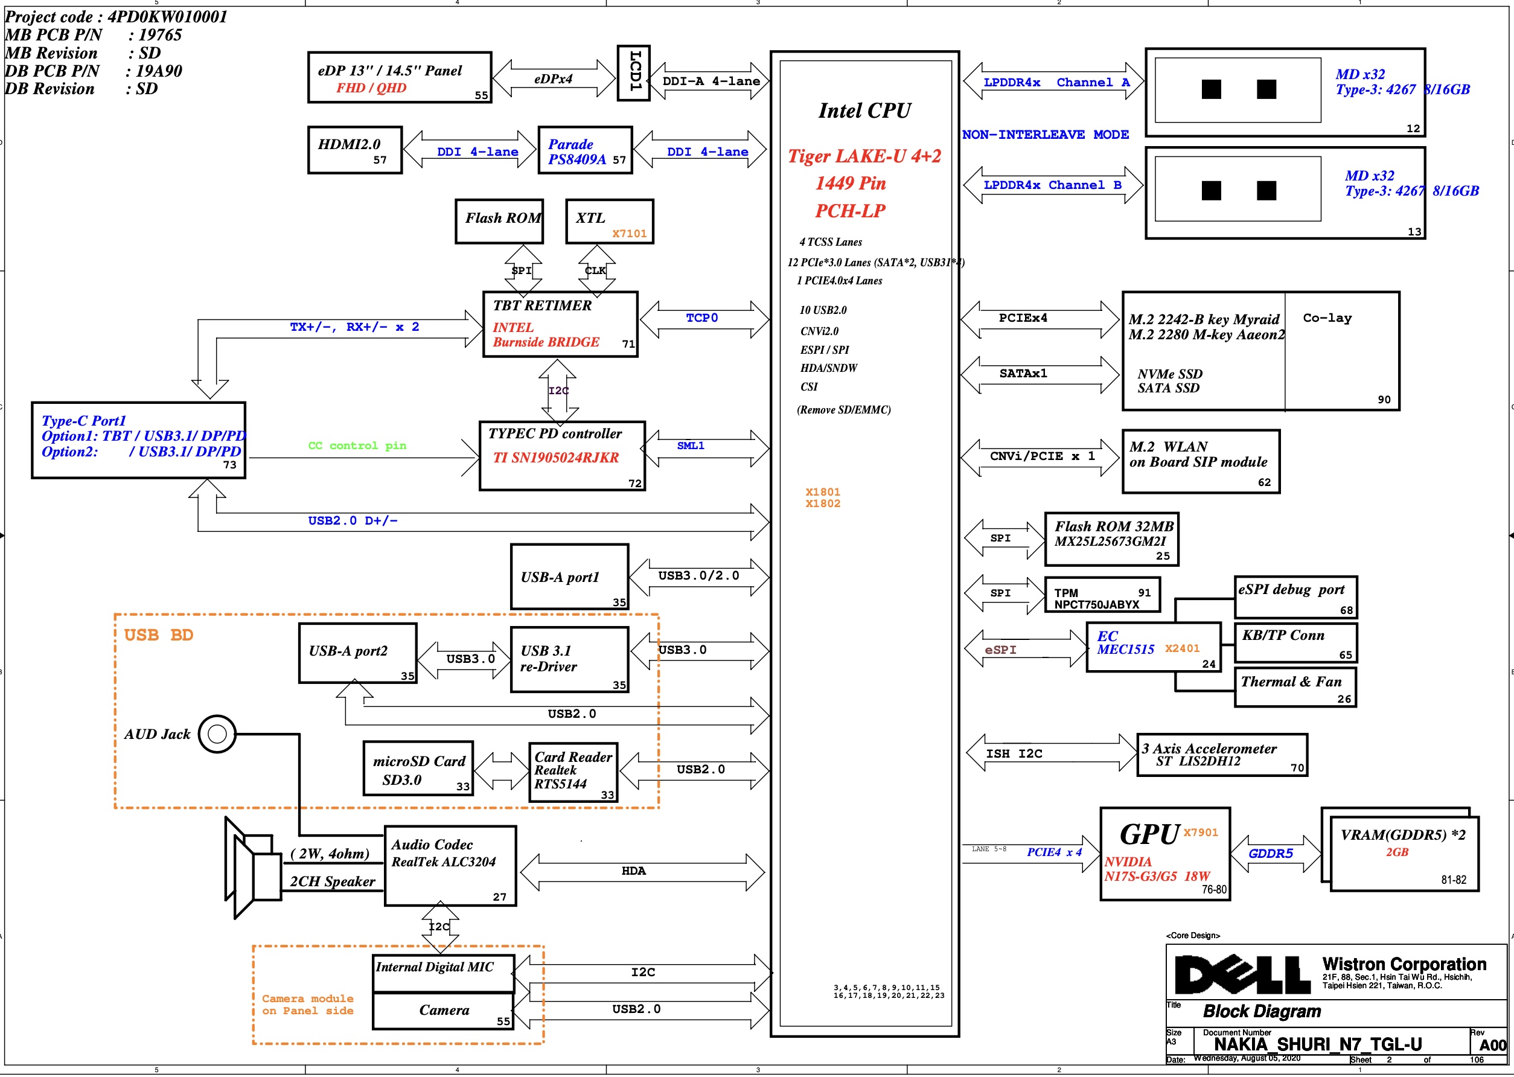Viewport: 1514px width, 1077px height.
Task: Click Card Reader Realtek RTS5144 block
Action: pos(573,772)
